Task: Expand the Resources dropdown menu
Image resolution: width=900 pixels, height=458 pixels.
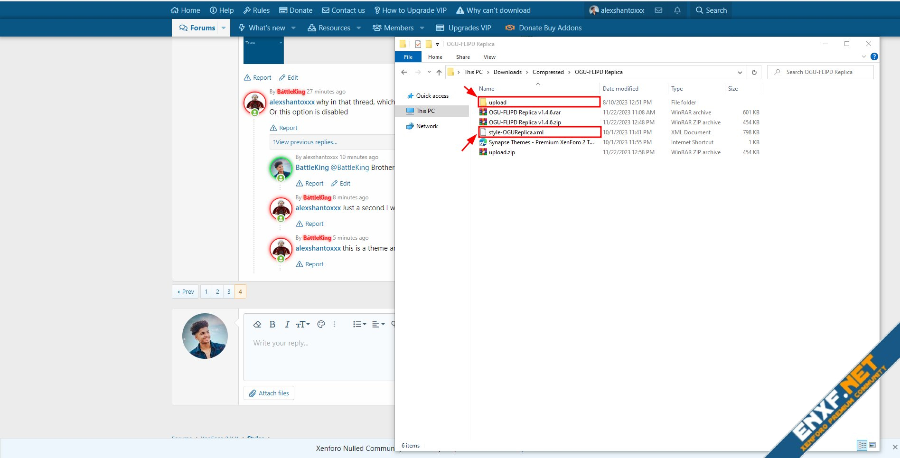Action: (358, 28)
